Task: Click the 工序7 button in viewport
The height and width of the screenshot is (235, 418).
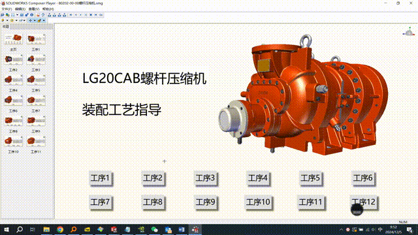Action: pyautogui.click(x=100, y=202)
